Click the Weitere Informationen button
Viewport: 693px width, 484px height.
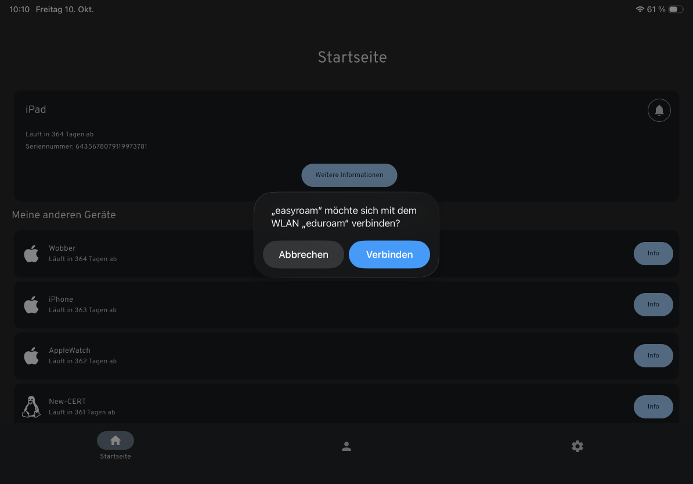coord(349,175)
